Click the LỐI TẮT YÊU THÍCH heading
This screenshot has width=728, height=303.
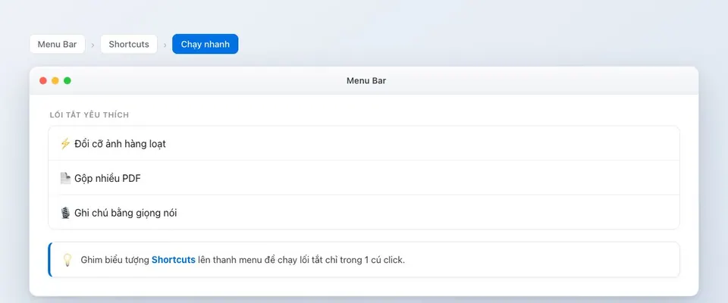click(89, 114)
